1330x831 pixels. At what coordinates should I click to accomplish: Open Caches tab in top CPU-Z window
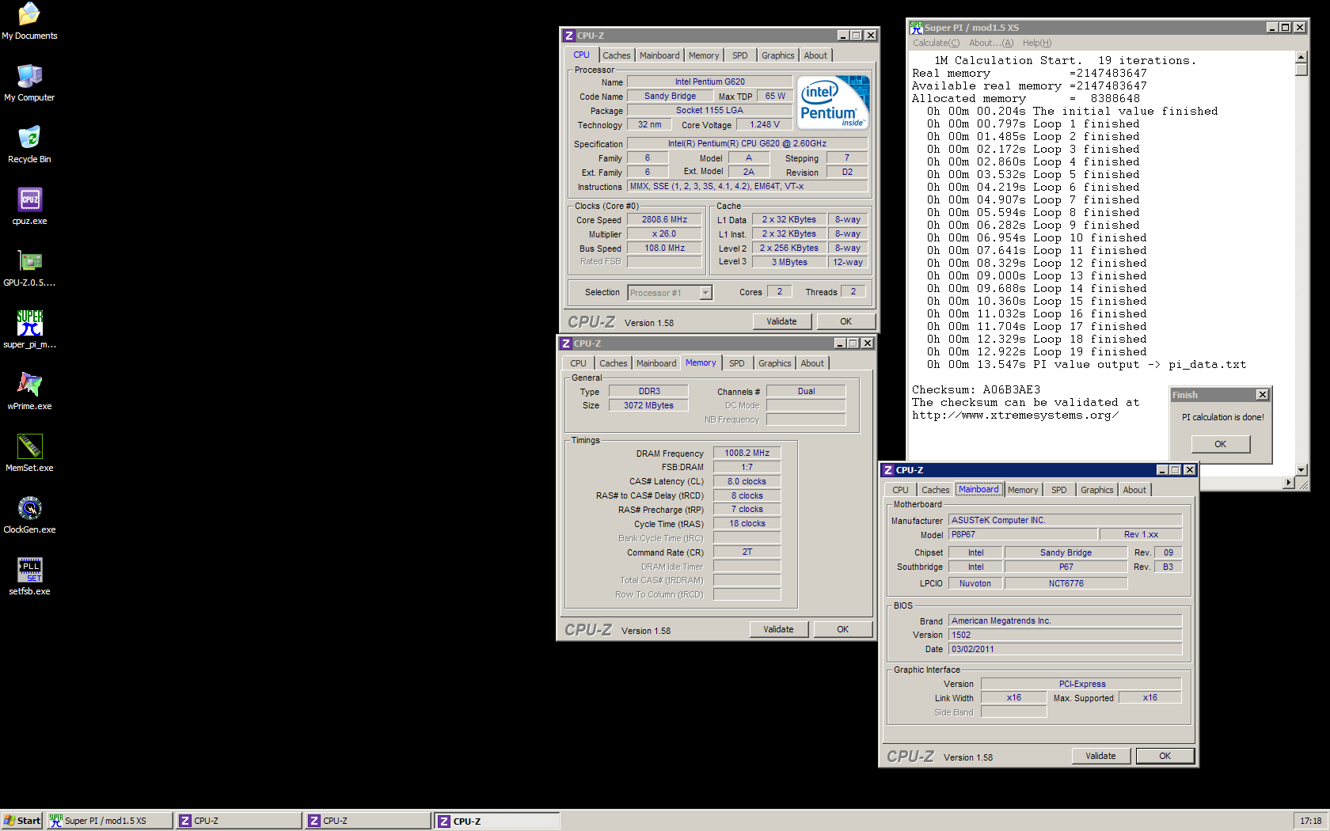[x=616, y=55]
